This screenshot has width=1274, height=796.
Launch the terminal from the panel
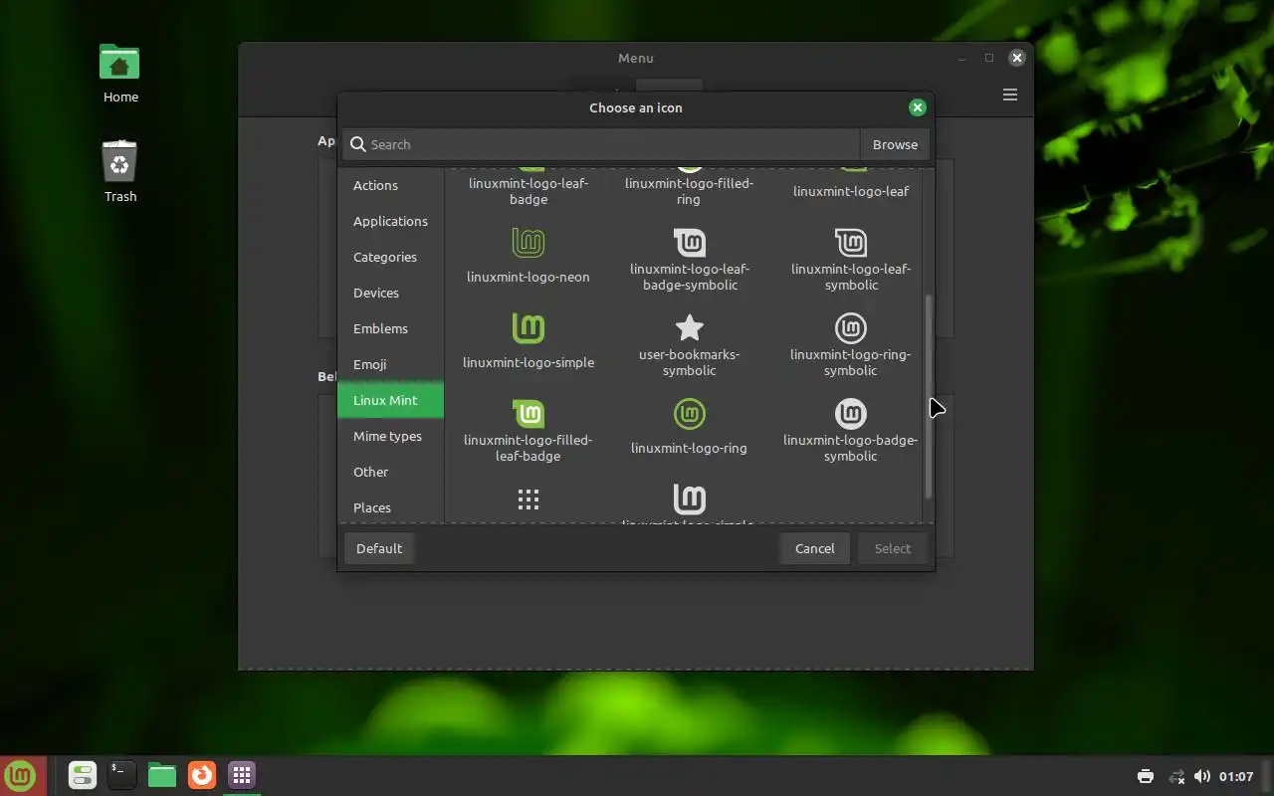121,774
